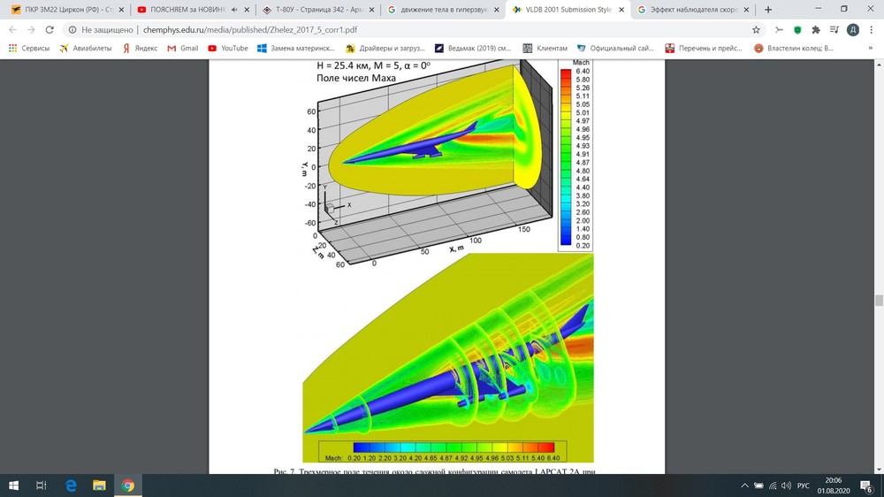This screenshot has height=497, width=884.
Task: Open the Драйверы и загруз... bookmark
Action: click(385, 49)
